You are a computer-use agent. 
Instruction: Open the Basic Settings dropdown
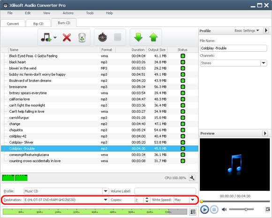(247, 31)
